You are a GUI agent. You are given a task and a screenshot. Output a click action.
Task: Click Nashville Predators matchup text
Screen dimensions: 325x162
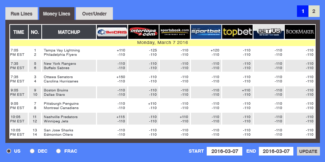point(61,117)
